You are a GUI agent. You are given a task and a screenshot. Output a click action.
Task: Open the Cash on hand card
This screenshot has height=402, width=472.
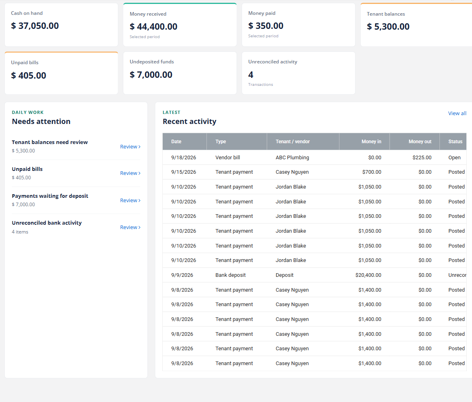pos(61,24)
